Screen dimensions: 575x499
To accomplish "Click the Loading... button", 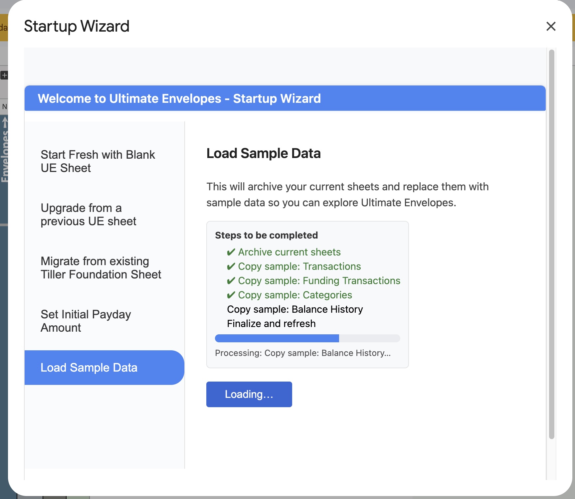I will pyautogui.click(x=249, y=394).
